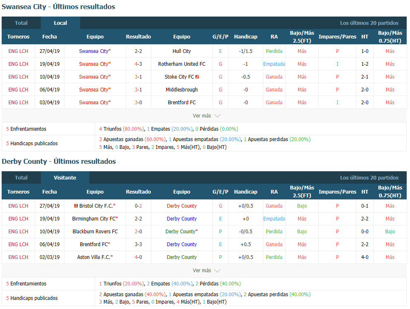The height and width of the screenshot is (309, 410).
Task: Click ENG LCH in the Hull City row
Action: [18, 51]
